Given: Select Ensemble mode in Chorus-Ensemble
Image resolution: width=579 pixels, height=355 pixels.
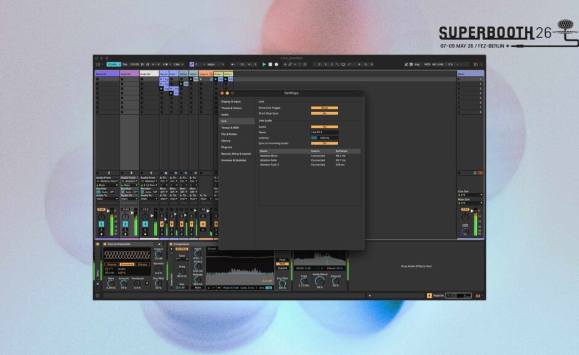Looking at the screenshot, I should click(127, 264).
